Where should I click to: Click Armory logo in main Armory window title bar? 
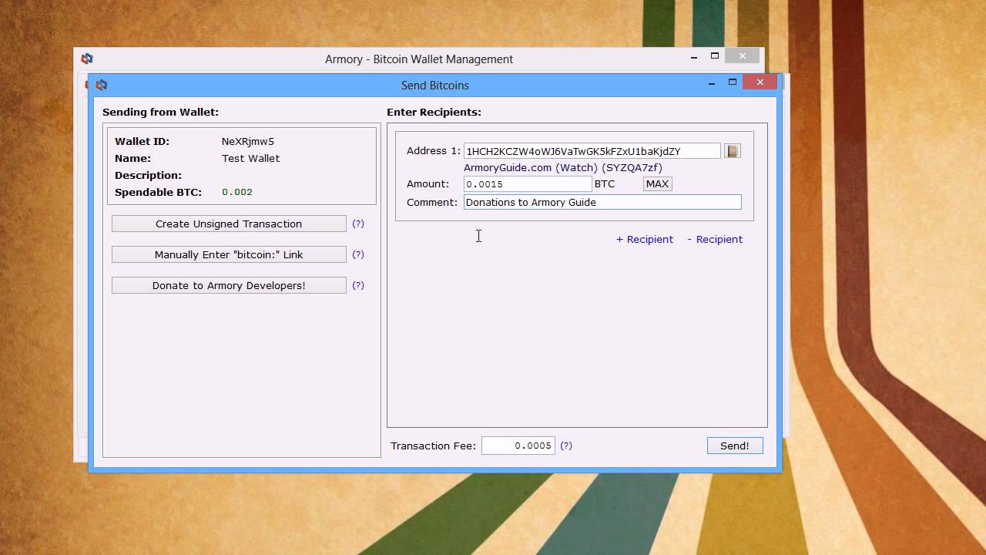[87, 59]
